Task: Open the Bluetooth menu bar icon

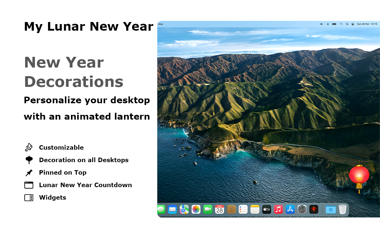Action: click(x=328, y=24)
